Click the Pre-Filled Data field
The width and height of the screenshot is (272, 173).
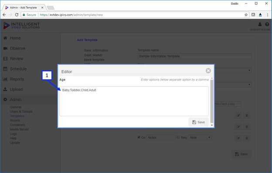click(228, 104)
